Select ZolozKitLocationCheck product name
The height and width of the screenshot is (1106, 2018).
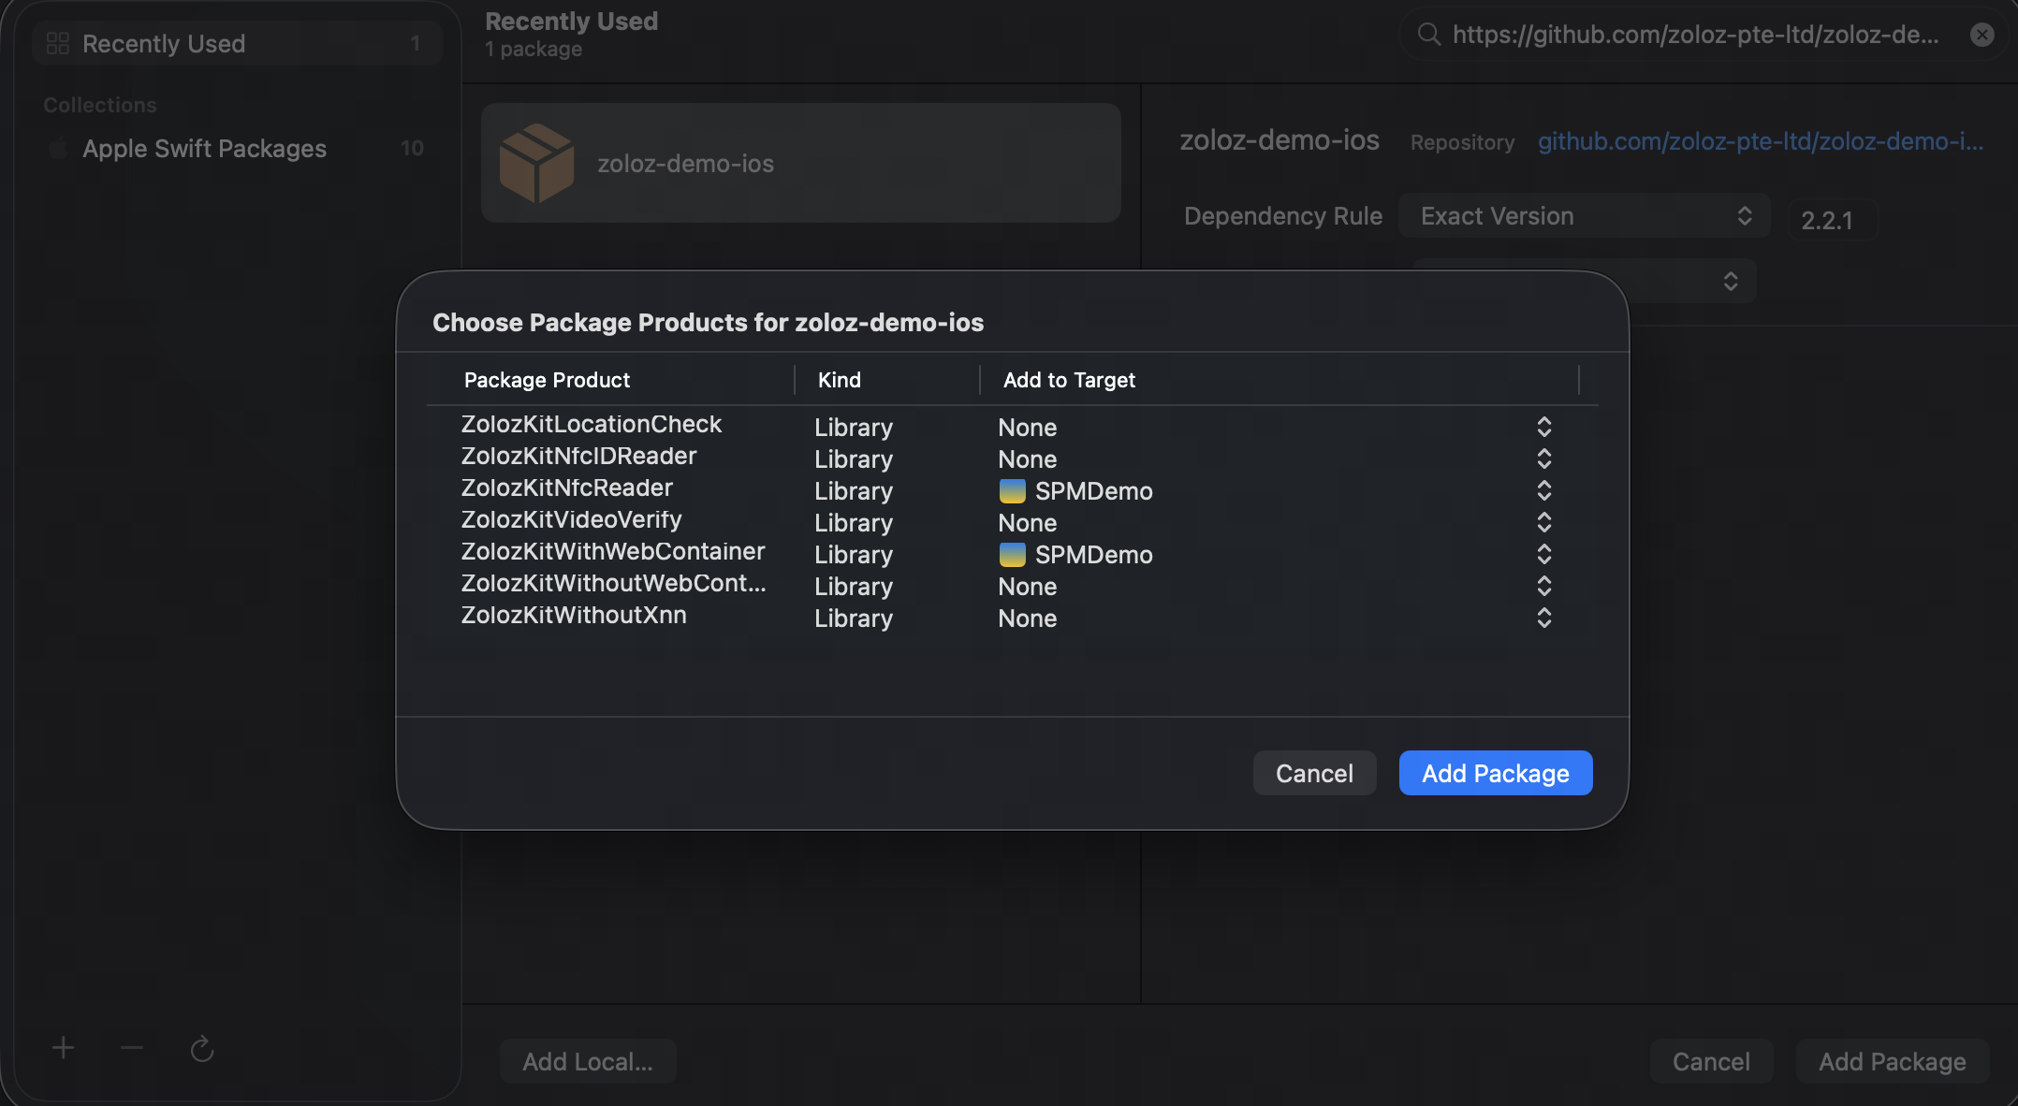coord(591,424)
